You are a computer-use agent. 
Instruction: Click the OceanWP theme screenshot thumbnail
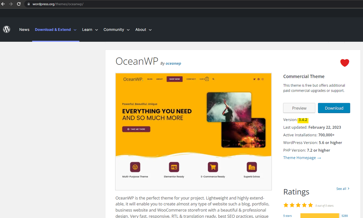193,132
